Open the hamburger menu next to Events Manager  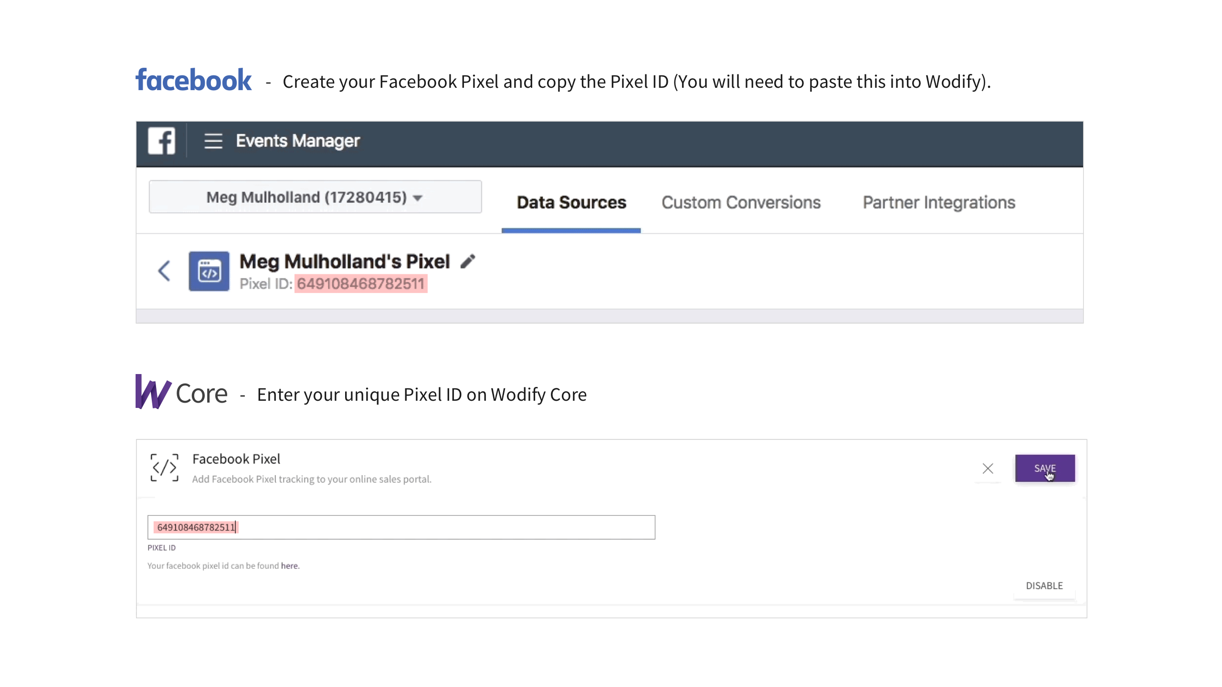(213, 141)
